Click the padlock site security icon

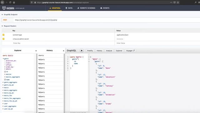coord(35,3)
